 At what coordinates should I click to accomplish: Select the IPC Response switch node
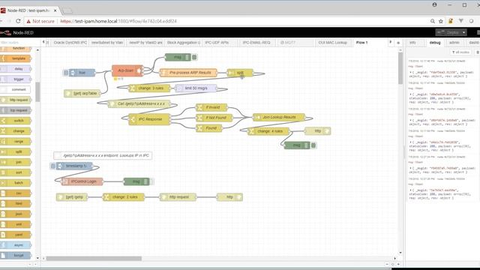click(150, 119)
